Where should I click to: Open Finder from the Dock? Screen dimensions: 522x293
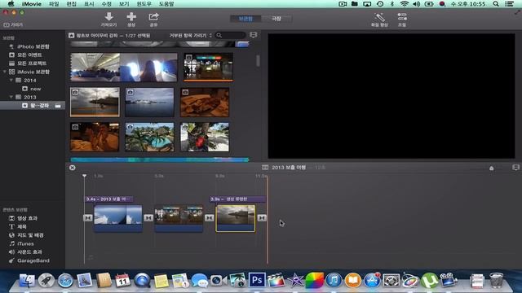(x=27, y=280)
